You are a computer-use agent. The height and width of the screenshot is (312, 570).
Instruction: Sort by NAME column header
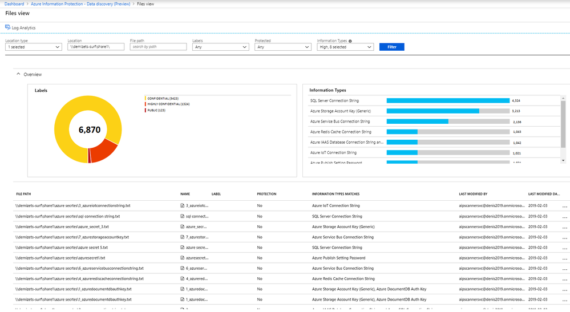185,194
